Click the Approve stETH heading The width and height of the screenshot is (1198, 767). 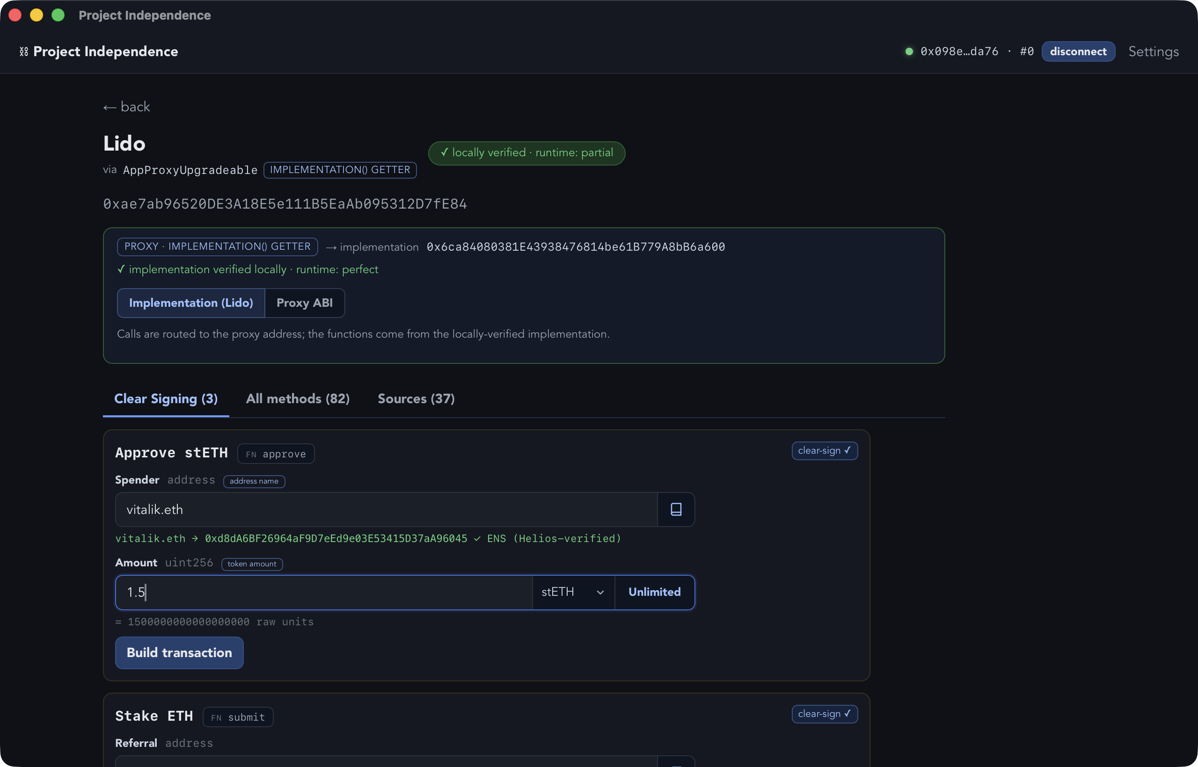tap(171, 453)
